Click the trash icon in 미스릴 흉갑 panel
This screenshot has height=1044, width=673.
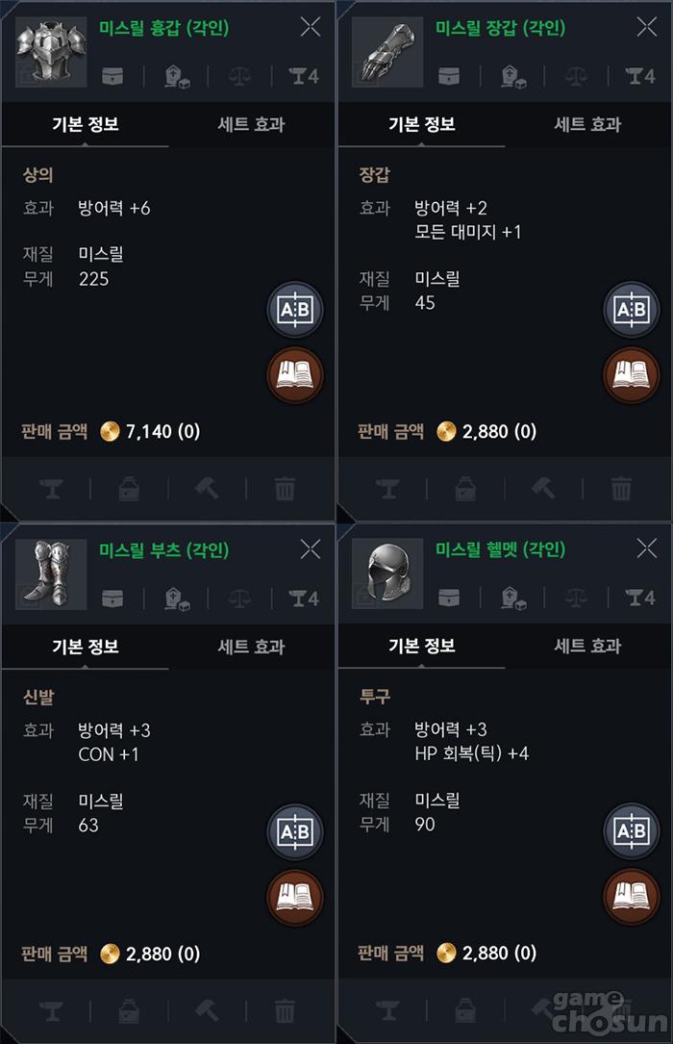pyautogui.click(x=285, y=488)
